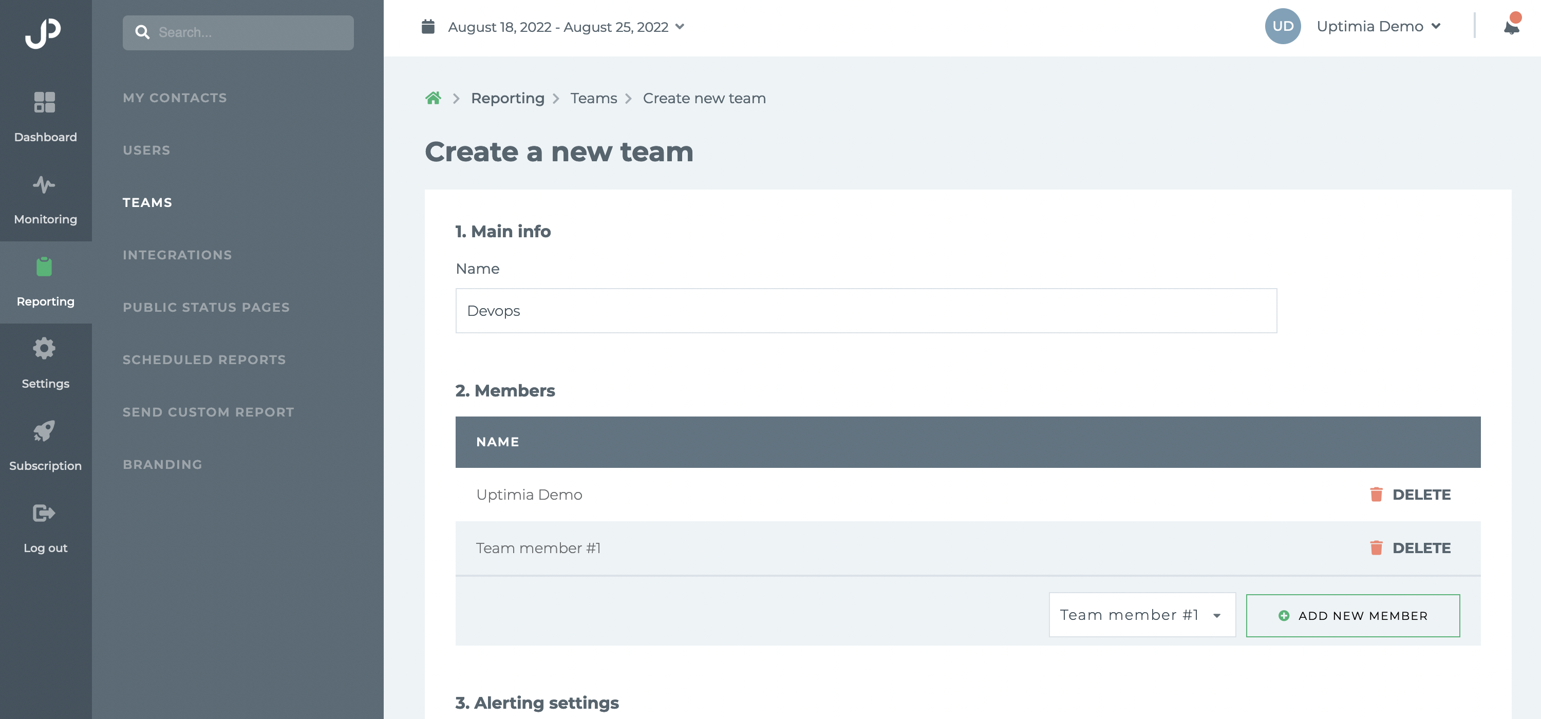Click the Team member #1 name cell

(538, 548)
